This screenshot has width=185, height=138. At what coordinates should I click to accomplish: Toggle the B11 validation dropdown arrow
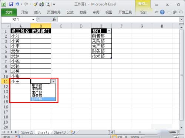(53, 81)
